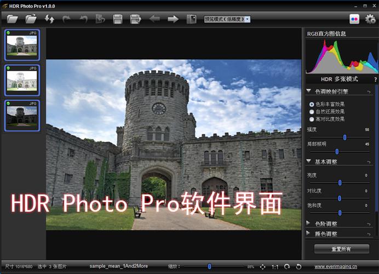This screenshot has height=274, width=379.
Task: Select the 自然还原效果 radio option
Action: pyautogui.click(x=312, y=111)
